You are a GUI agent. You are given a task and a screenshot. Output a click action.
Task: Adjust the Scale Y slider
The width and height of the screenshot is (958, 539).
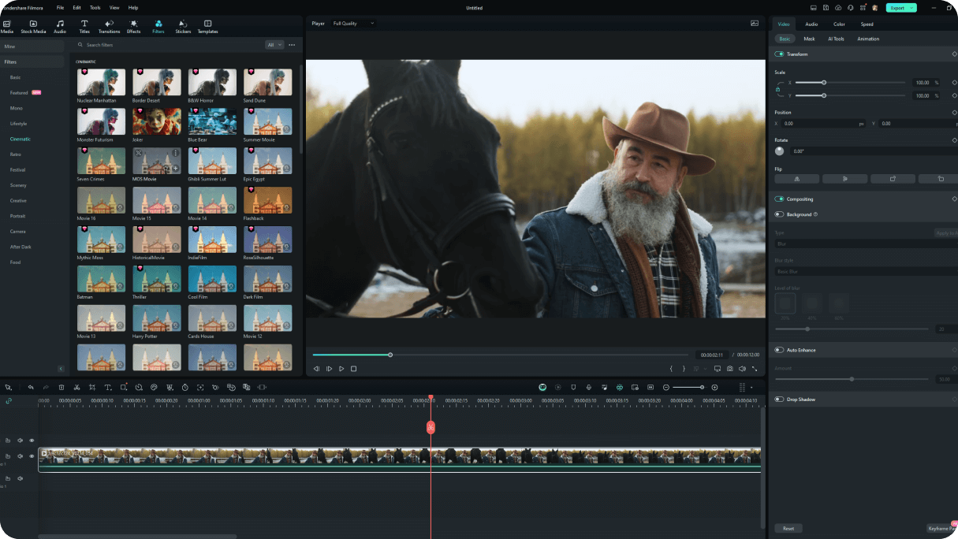point(824,95)
